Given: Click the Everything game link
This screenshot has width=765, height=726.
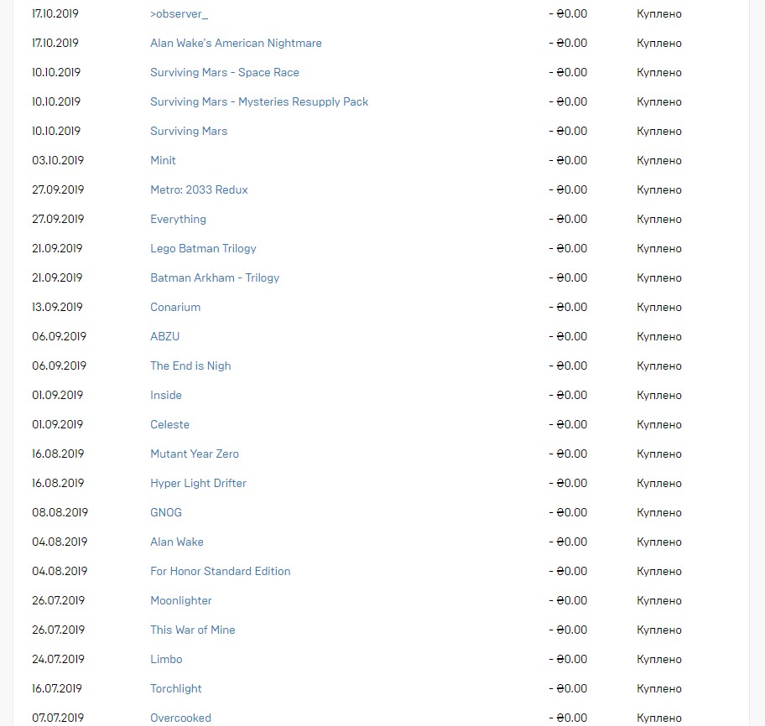Looking at the screenshot, I should tap(178, 220).
